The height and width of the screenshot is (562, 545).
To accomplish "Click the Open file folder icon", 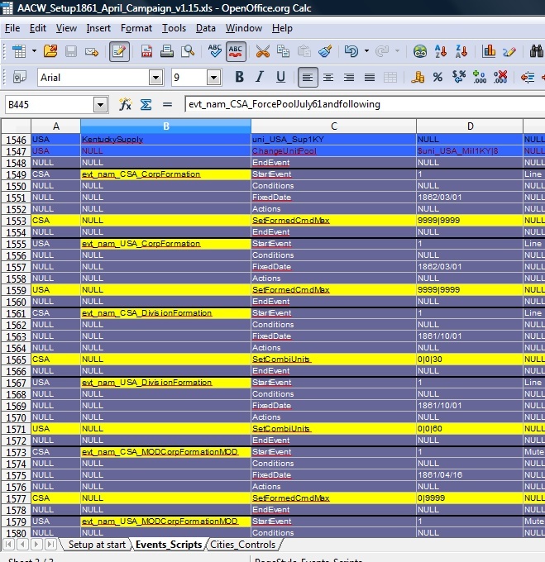I will point(50,51).
